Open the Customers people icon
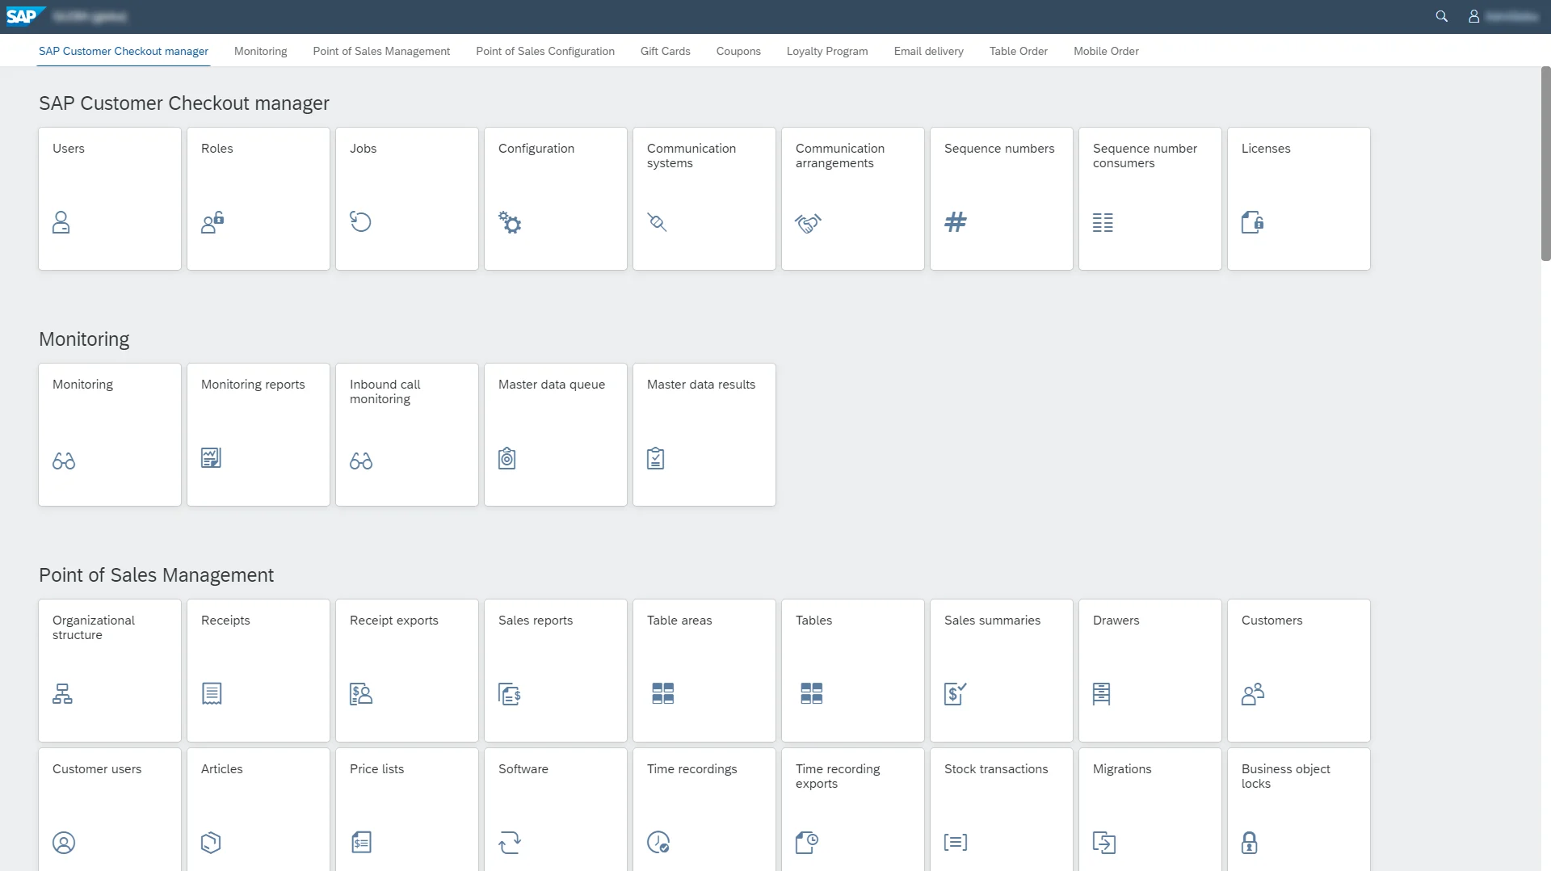The height and width of the screenshot is (871, 1551). click(1253, 693)
